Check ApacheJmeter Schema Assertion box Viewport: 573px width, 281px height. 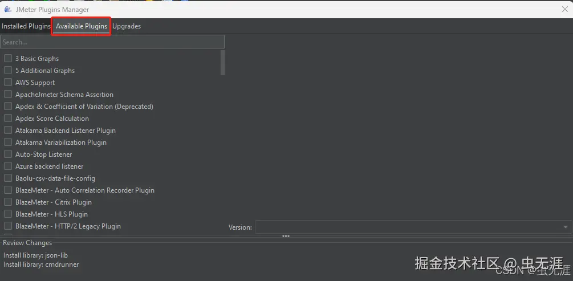pos(8,94)
